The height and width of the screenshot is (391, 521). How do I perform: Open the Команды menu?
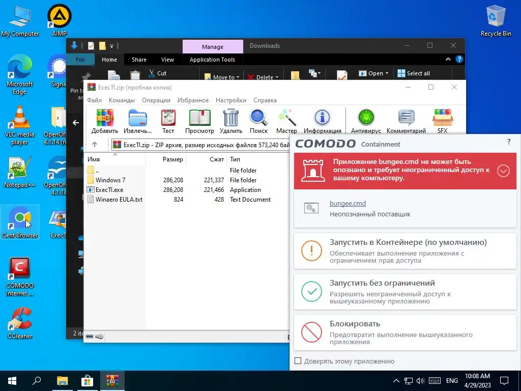click(x=122, y=100)
